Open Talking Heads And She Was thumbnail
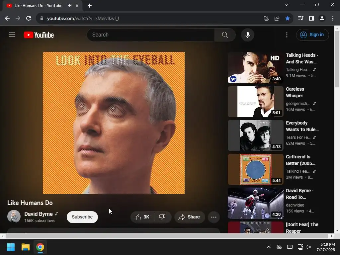340x255 pixels. coord(255,68)
